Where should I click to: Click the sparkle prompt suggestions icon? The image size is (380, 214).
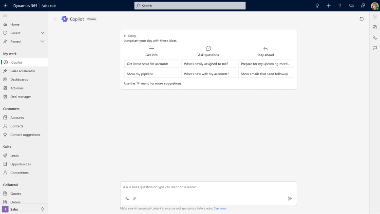127,198
